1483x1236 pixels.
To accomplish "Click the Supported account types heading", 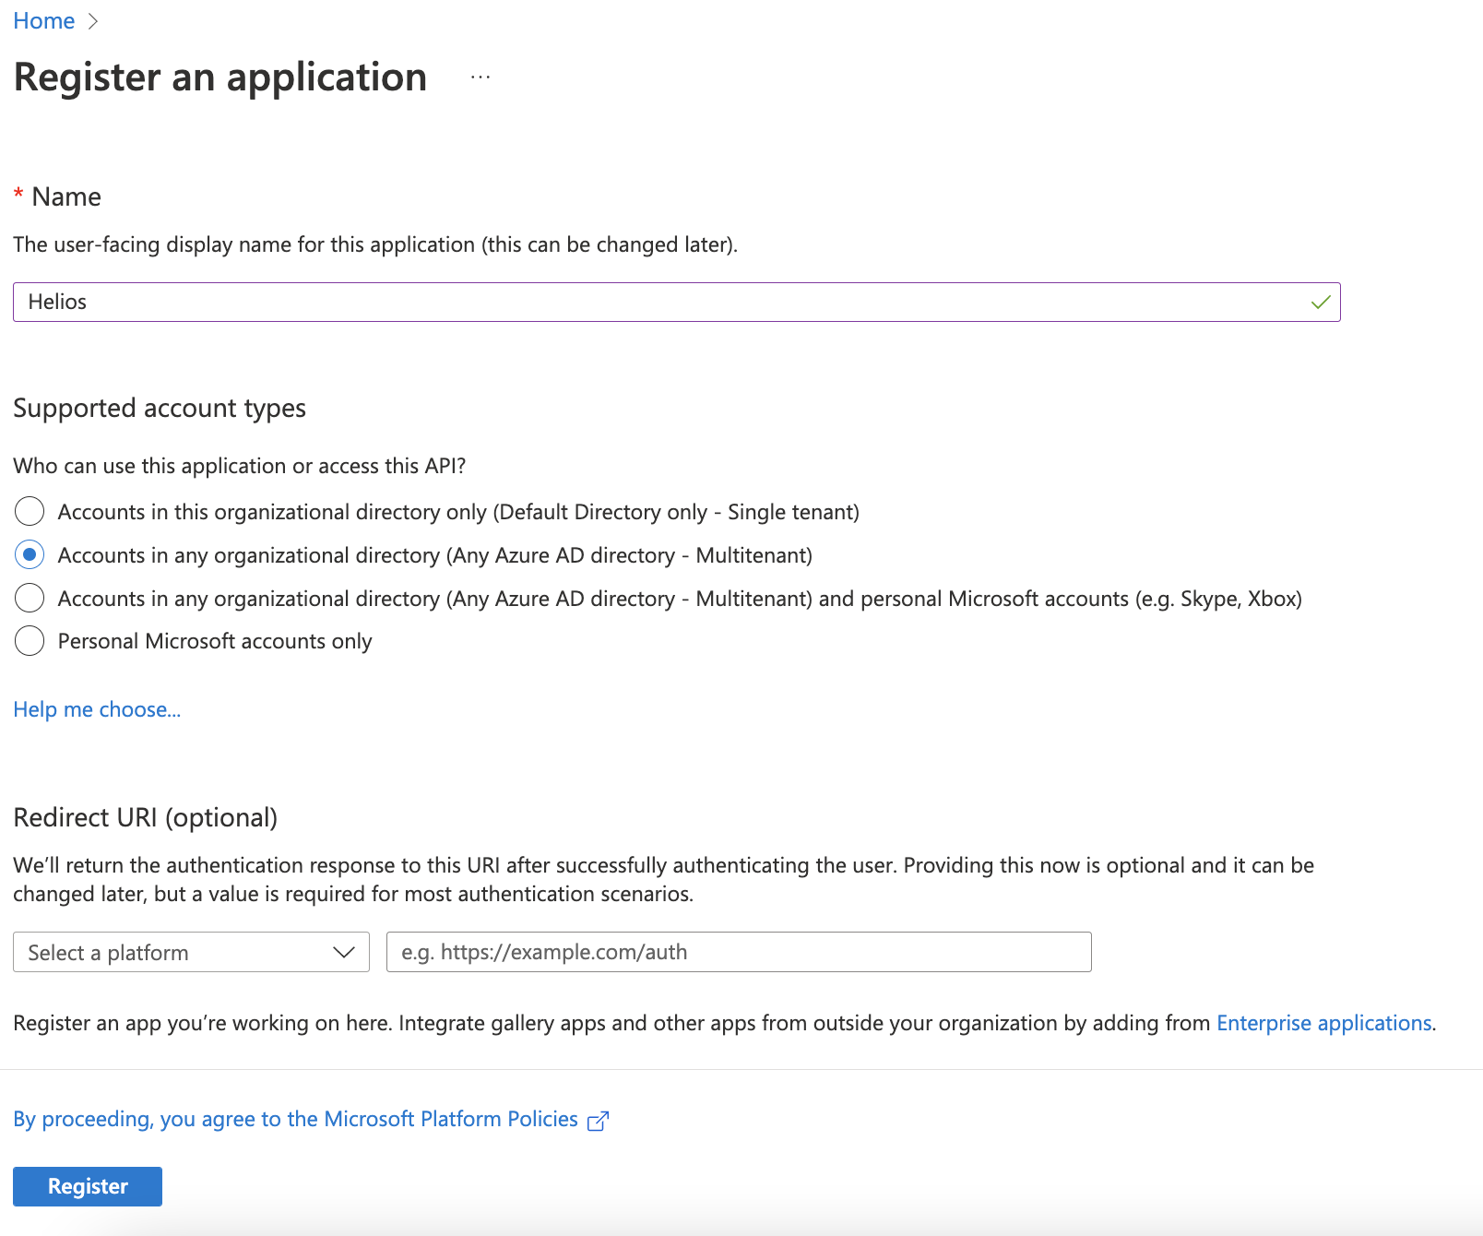I will click(x=160, y=408).
